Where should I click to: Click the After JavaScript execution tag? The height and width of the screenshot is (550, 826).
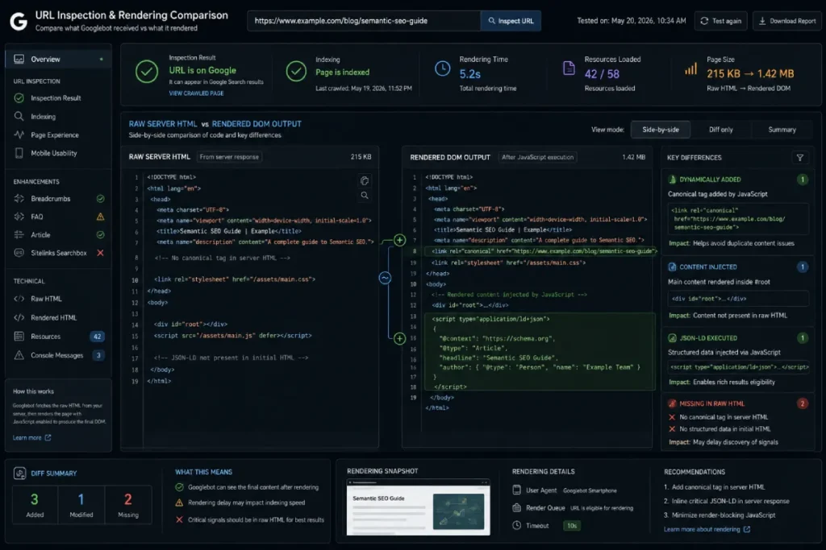[537, 157]
